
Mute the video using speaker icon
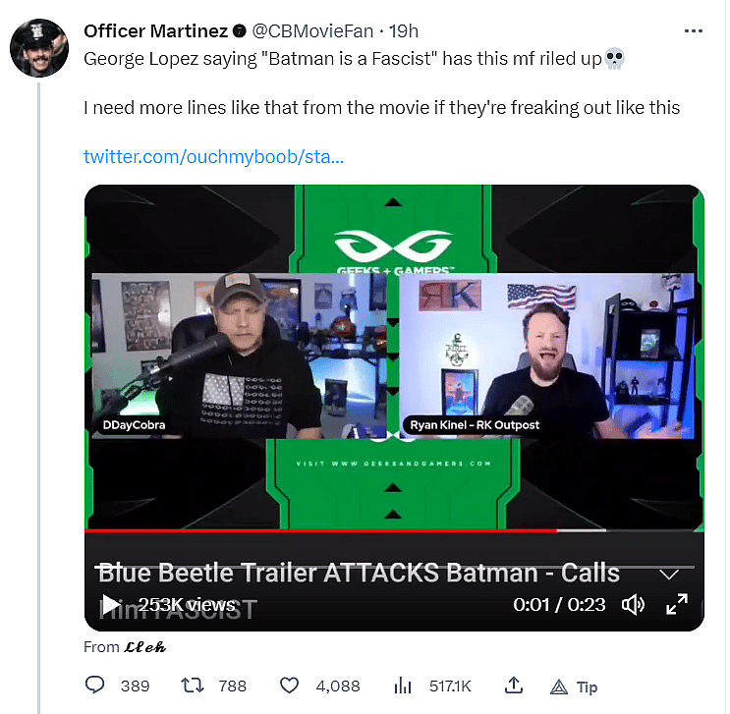point(634,604)
